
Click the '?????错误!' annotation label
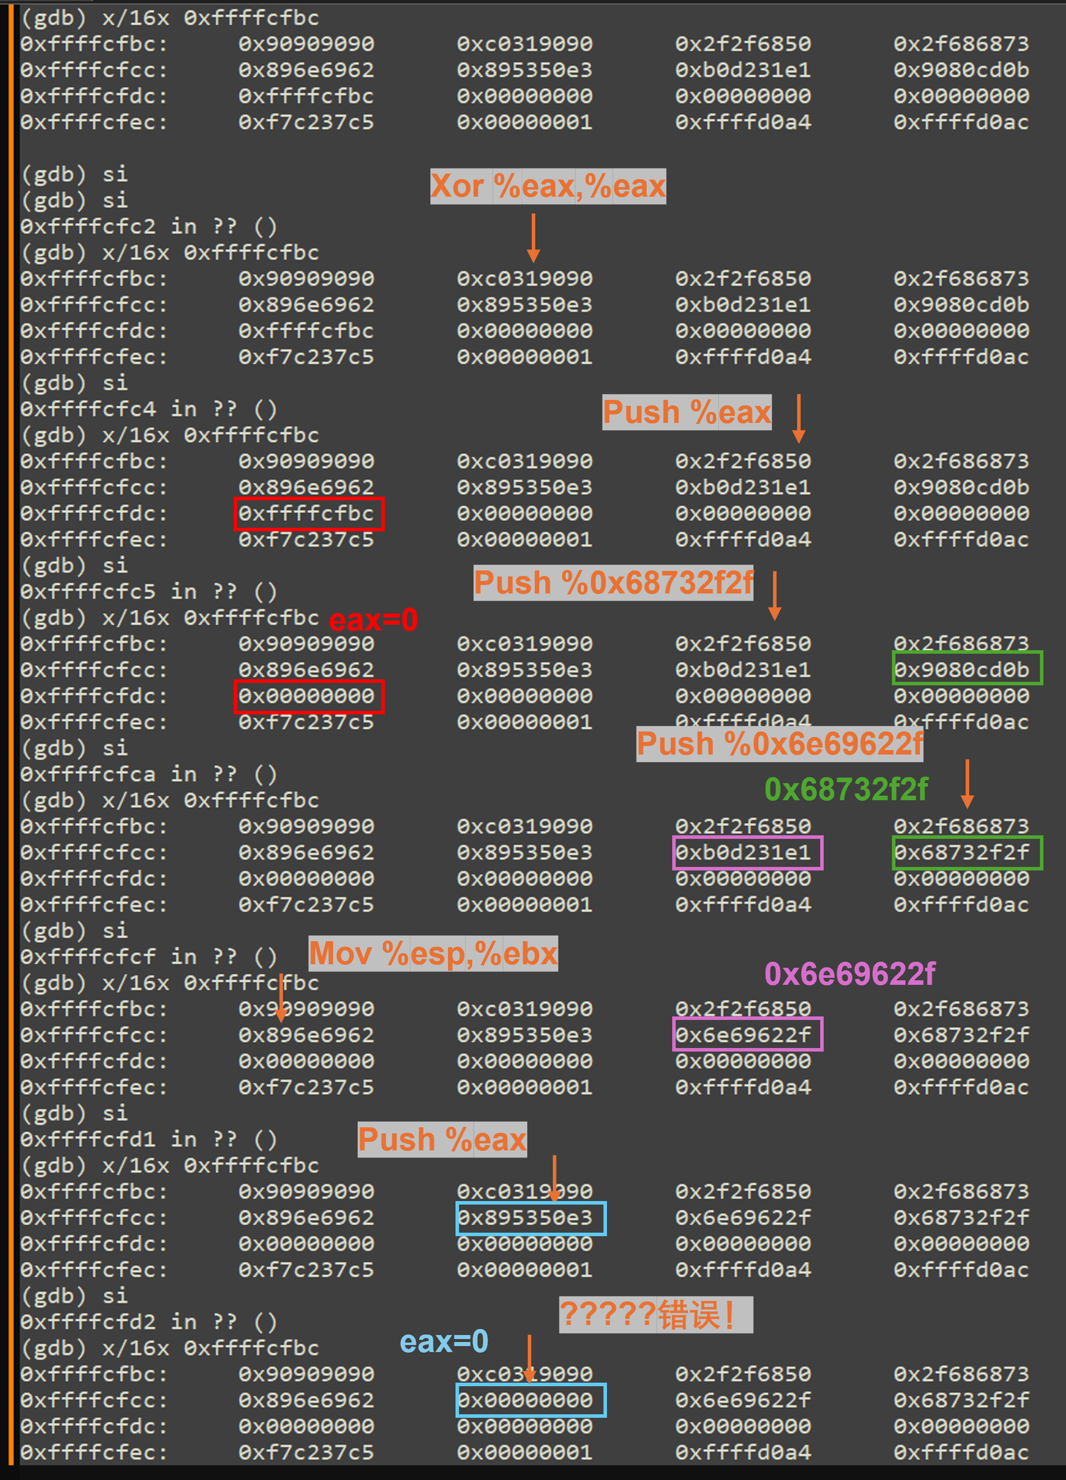[x=655, y=1315]
